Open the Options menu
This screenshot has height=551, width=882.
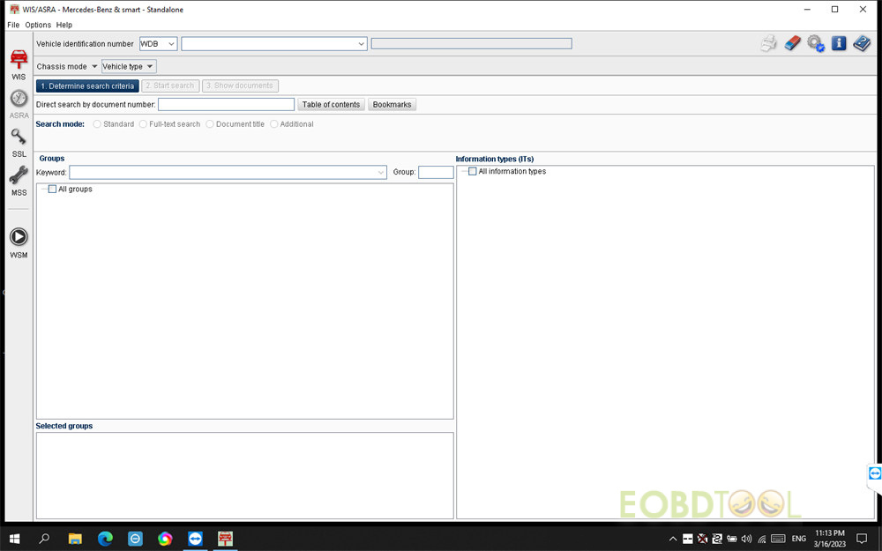click(38, 25)
